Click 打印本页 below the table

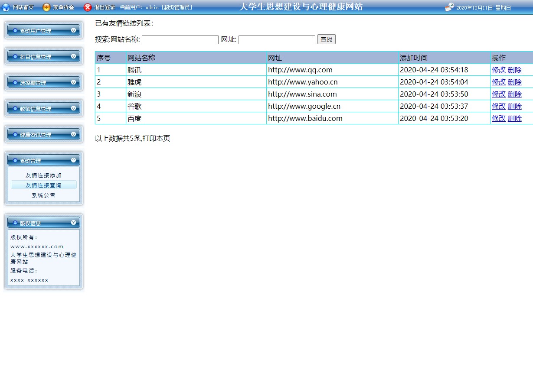click(156, 139)
